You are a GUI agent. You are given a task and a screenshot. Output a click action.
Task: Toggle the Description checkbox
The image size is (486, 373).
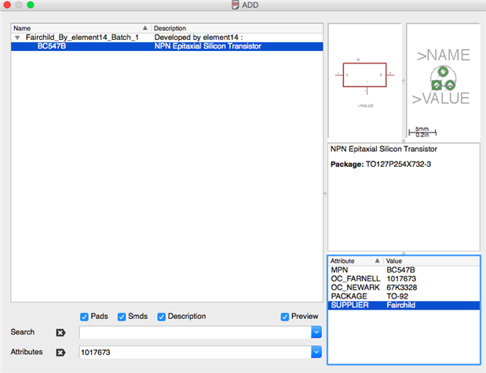point(161,317)
